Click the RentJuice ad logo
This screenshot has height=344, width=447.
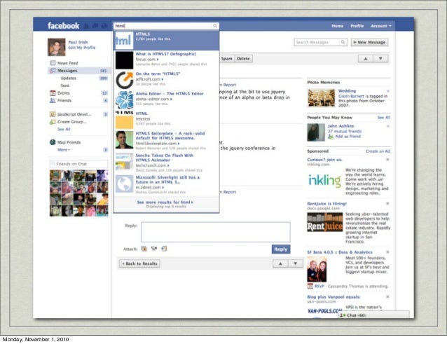(x=324, y=222)
